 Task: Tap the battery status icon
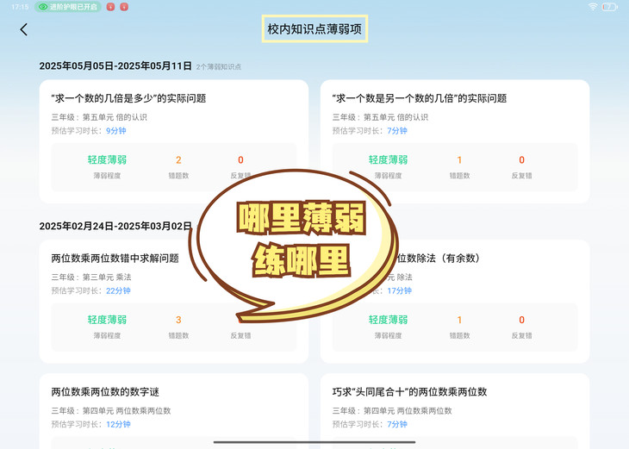(609, 7)
